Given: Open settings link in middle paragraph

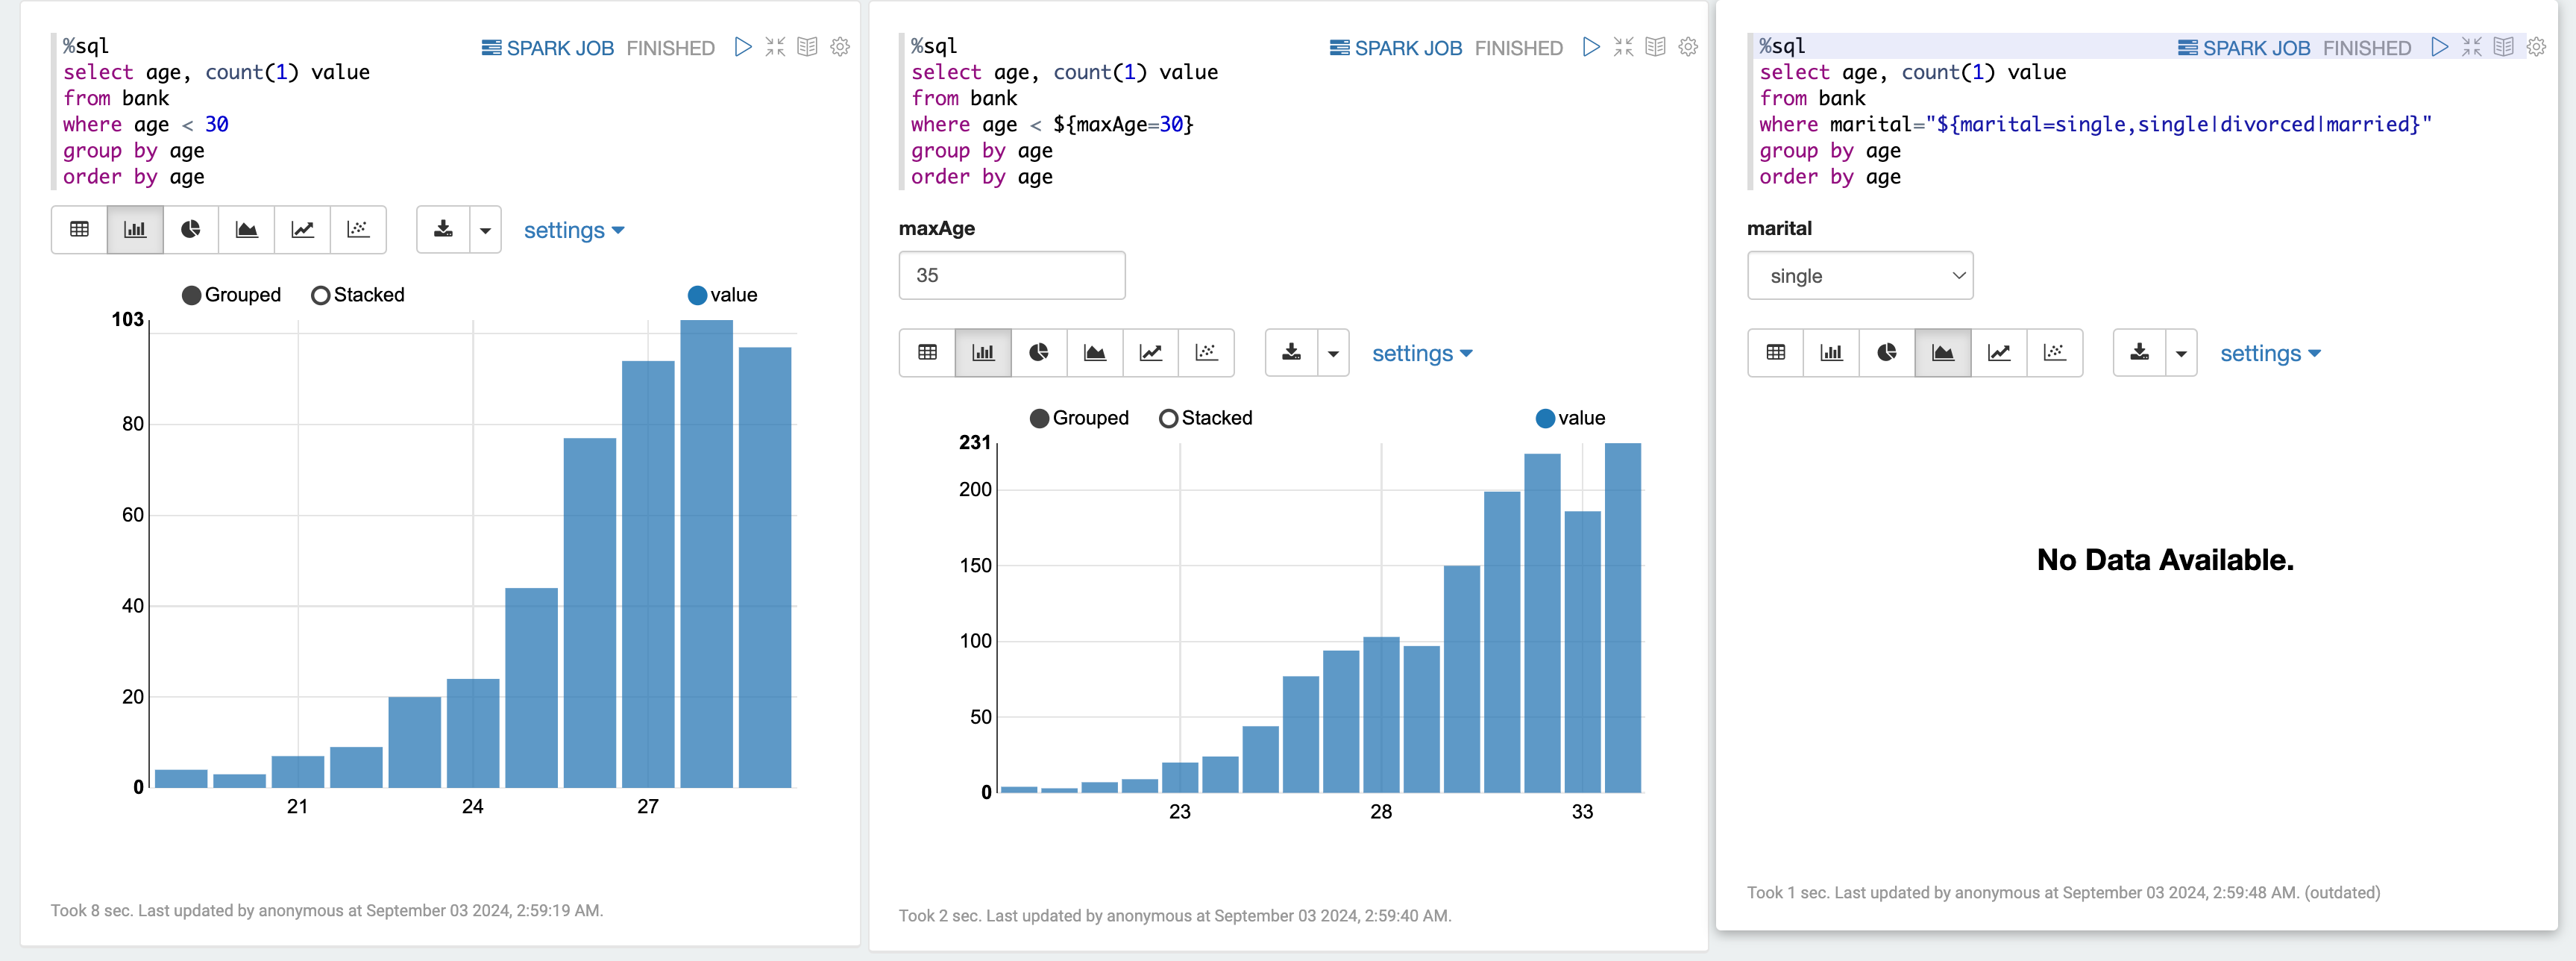Looking at the screenshot, I should pyautogui.click(x=1421, y=354).
